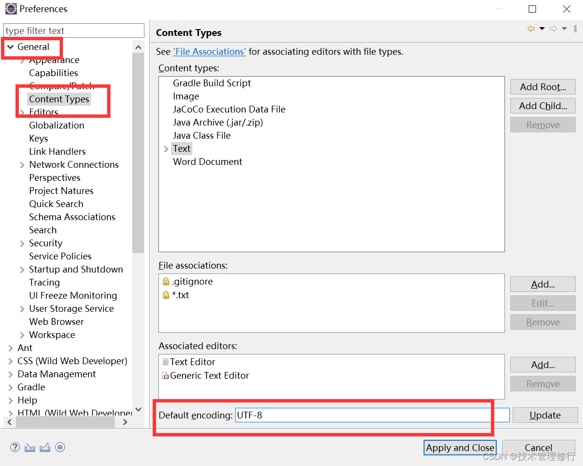Select Service Policies page
This screenshot has height=466, width=583.
pos(60,256)
